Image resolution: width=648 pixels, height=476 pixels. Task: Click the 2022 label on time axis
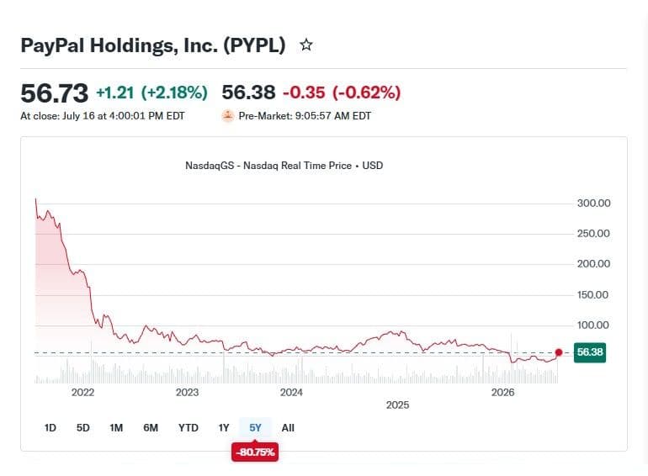pos(82,392)
